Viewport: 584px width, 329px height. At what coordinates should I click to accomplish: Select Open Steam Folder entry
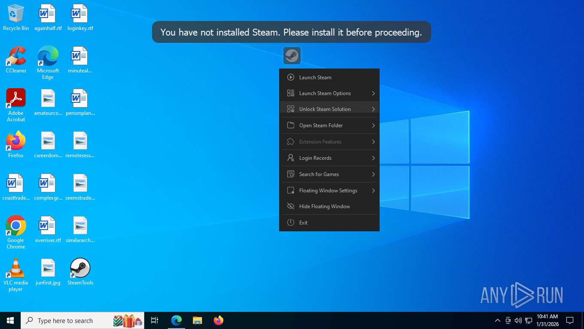point(329,126)
